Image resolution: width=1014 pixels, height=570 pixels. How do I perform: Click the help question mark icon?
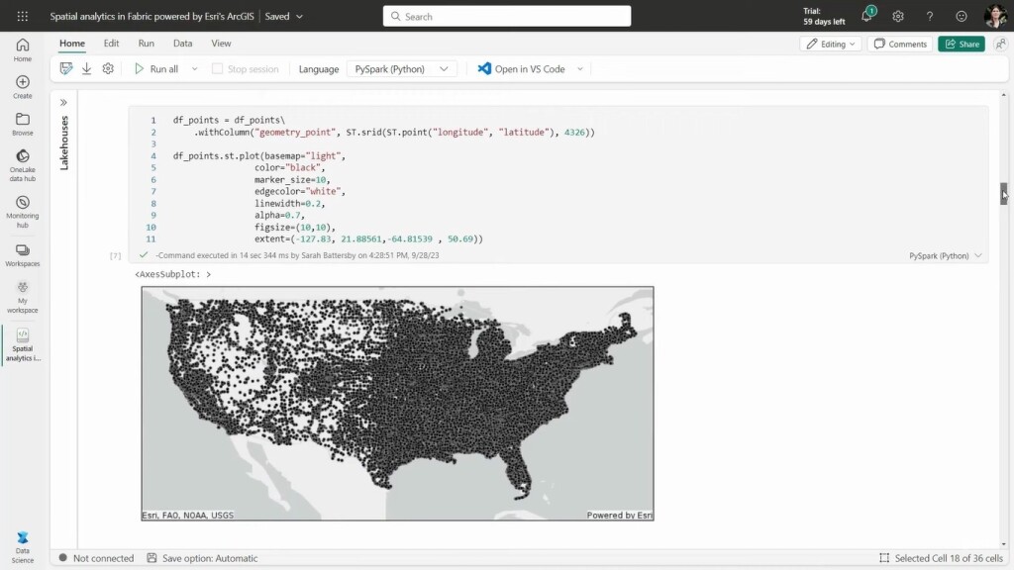tap(930, 16)
